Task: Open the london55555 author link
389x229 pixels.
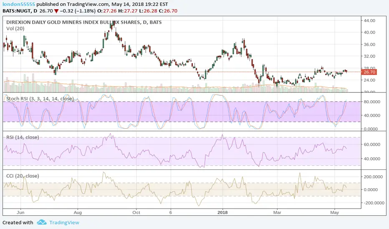Action: (x=19, y=4)
